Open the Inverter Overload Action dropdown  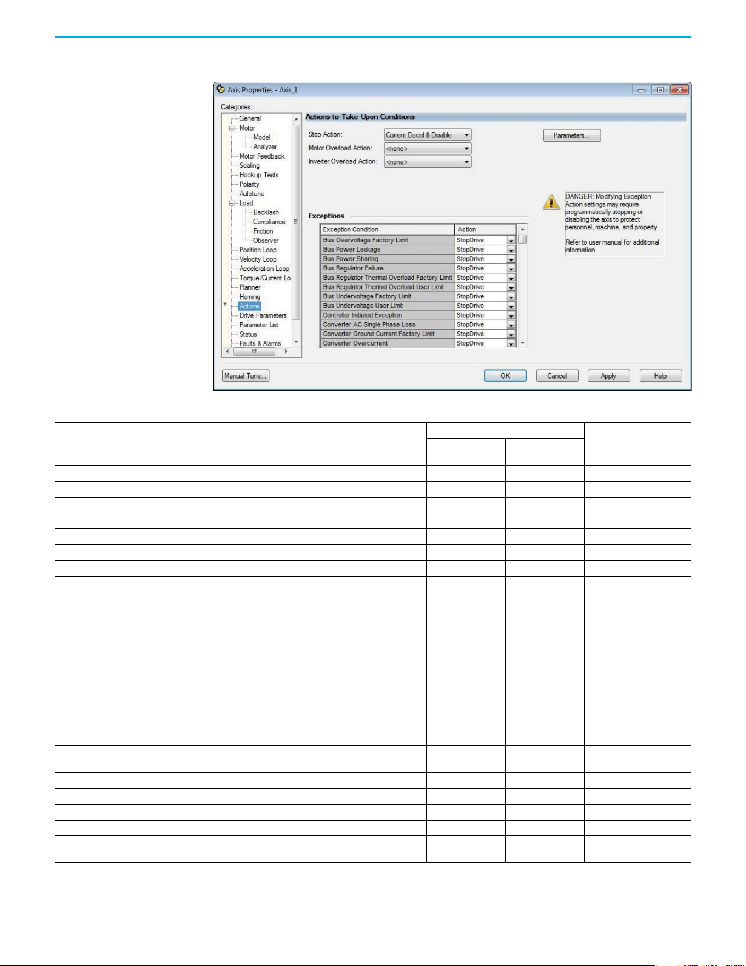(x=428, y=162)
